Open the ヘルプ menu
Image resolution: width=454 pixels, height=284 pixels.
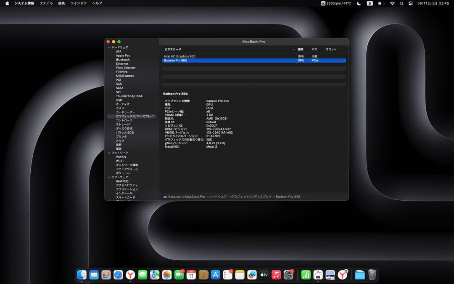(97, 3)
